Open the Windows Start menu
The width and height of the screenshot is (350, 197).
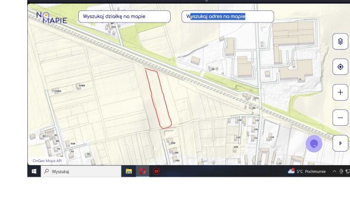pyautogui.click(x=34, y=171)
